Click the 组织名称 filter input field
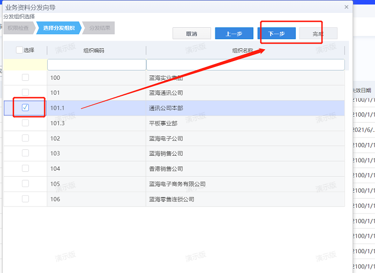 click(245, 65)
